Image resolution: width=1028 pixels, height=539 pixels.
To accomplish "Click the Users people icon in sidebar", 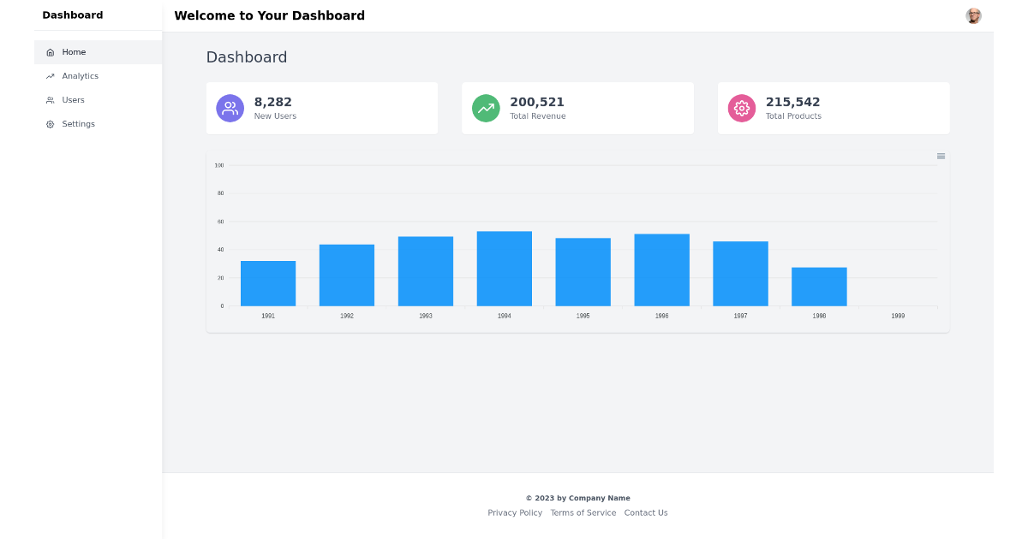I will (x=50, y=99).
